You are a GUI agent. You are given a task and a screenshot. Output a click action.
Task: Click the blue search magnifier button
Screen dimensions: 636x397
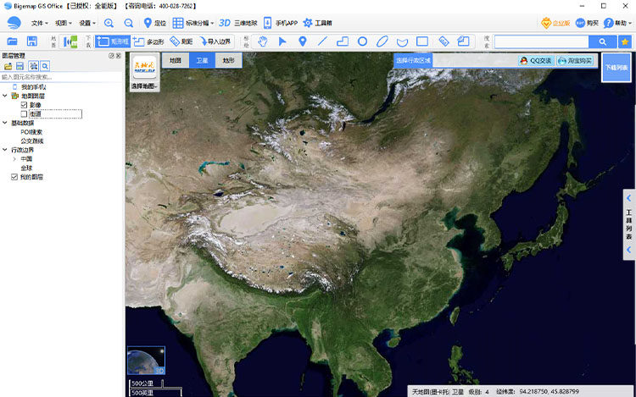(x=603, y=41)
